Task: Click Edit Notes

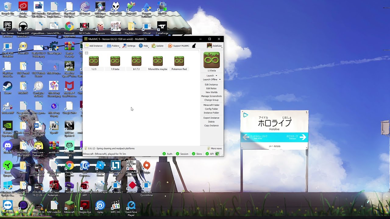Action: coord(211,89)
